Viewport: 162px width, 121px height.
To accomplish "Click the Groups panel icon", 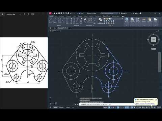I will tap(138, 20).
